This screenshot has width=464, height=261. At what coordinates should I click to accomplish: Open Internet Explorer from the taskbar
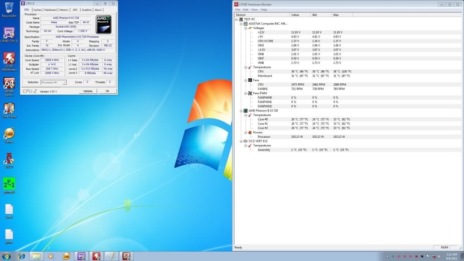click(21, 256)
